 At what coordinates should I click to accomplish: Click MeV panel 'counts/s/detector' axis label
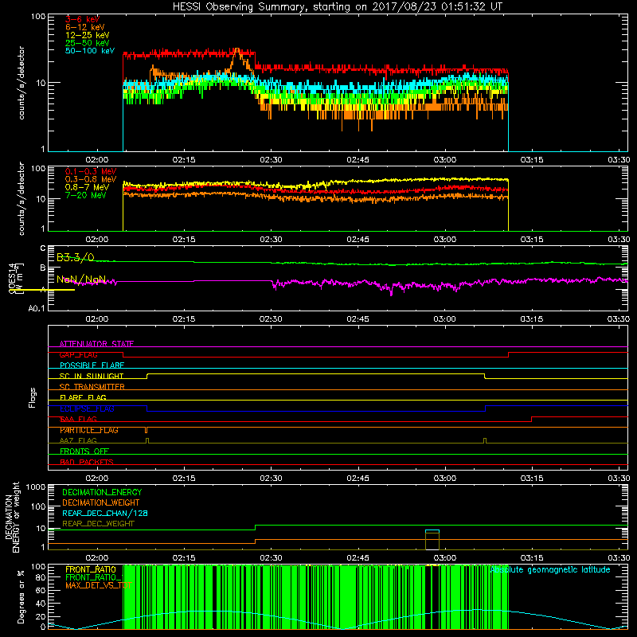point(21,198)
